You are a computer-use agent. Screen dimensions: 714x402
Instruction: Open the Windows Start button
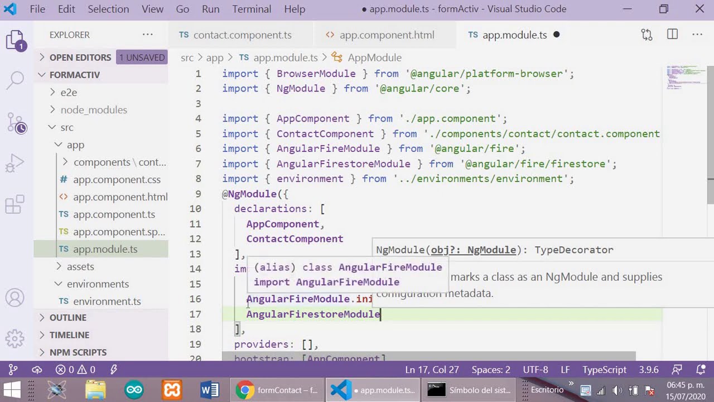coord(12,390)
